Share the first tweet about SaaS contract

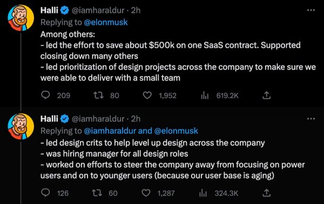[267, 95]
